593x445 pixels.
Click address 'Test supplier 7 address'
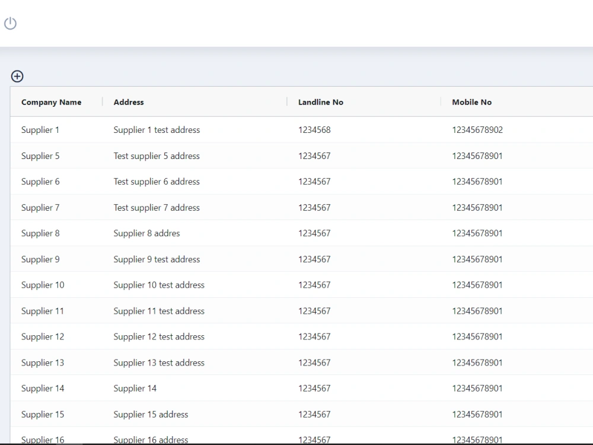tap(157, 208)
